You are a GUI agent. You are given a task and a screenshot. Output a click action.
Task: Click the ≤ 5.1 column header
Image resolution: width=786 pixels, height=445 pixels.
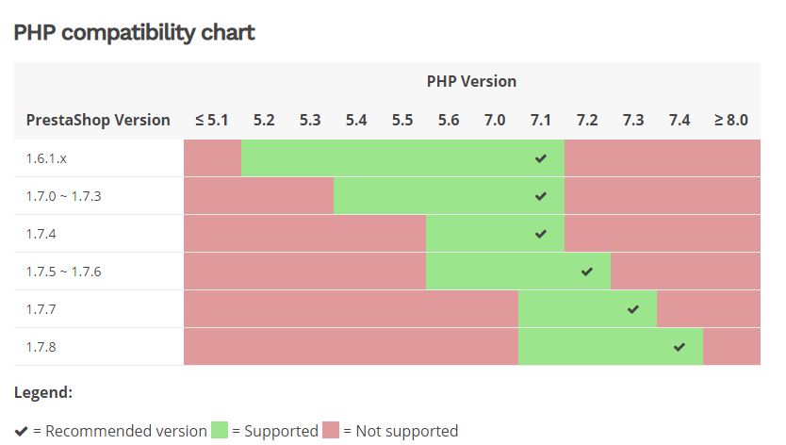(x=212, y=120)
